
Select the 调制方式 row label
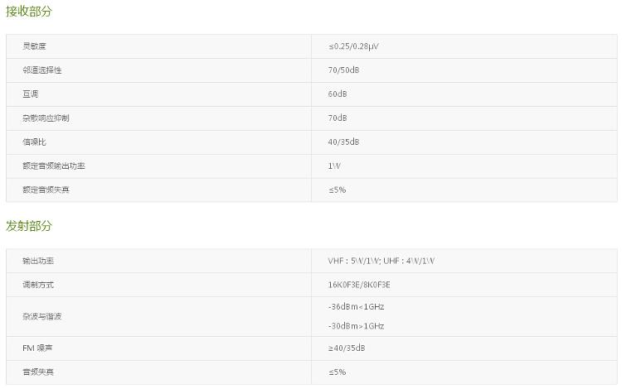click(x=38, y=285)
